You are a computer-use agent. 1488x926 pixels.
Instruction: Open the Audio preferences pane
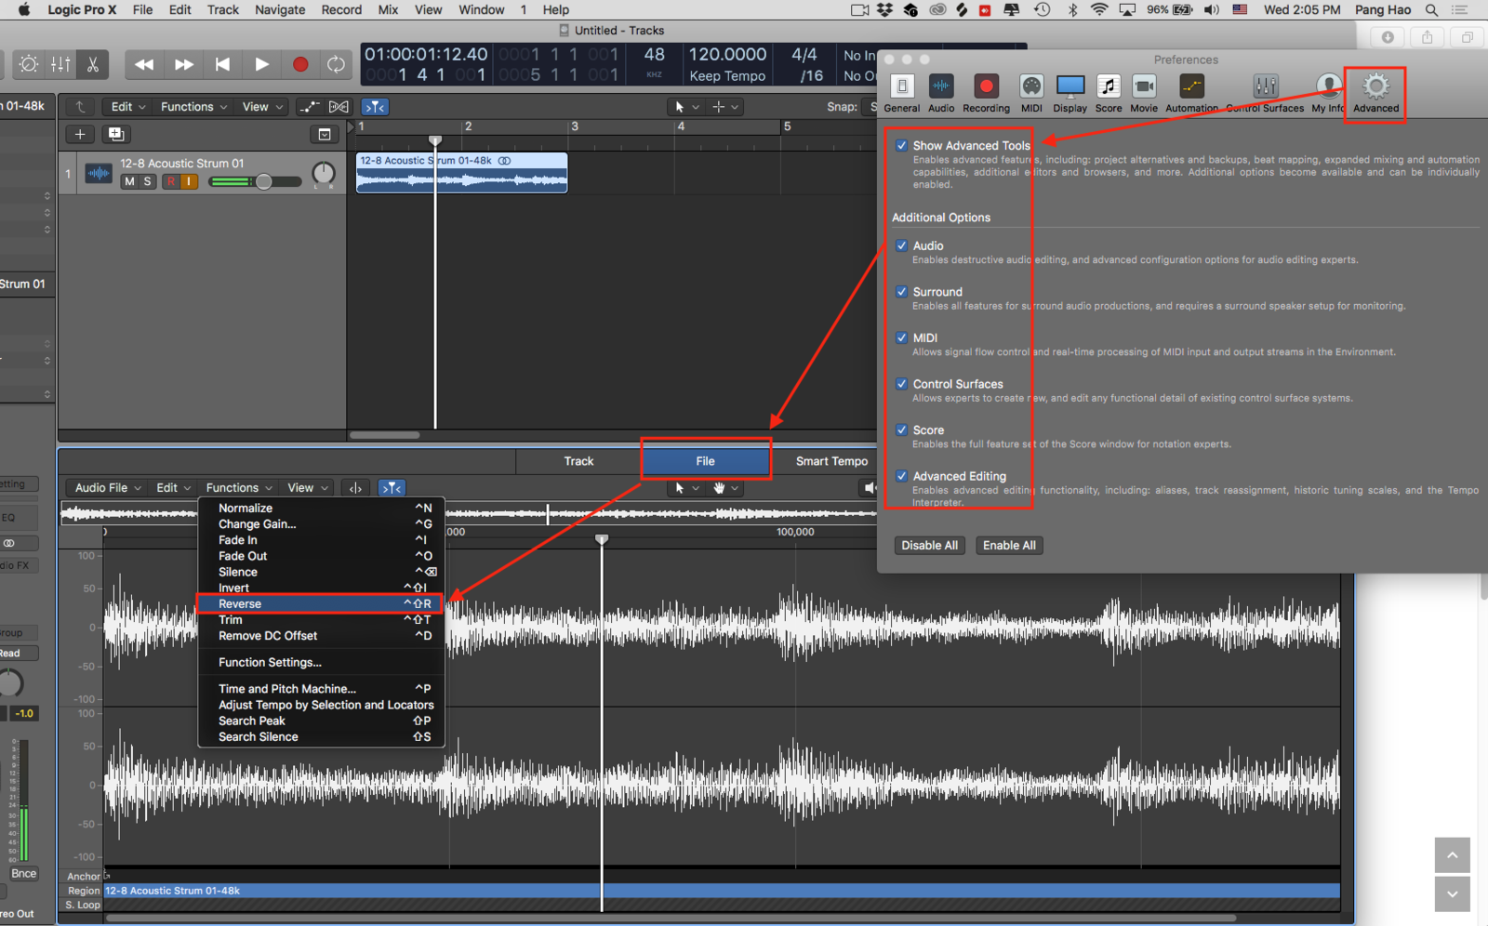click(941, 93)
